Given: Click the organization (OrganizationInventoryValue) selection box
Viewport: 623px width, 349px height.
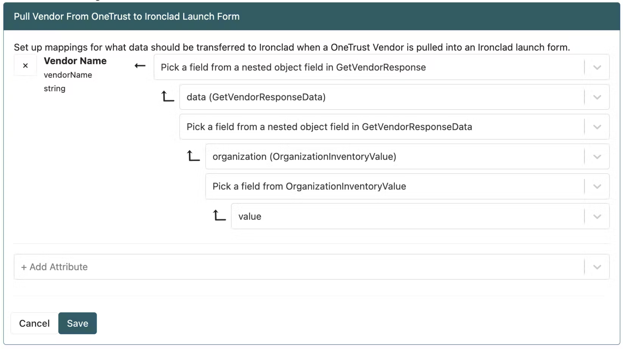Looking at the screenshot, I should [407, 156].
